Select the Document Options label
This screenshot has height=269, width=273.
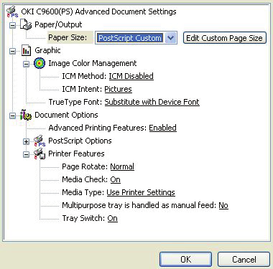pyautogui.click(x=66, y=115)
